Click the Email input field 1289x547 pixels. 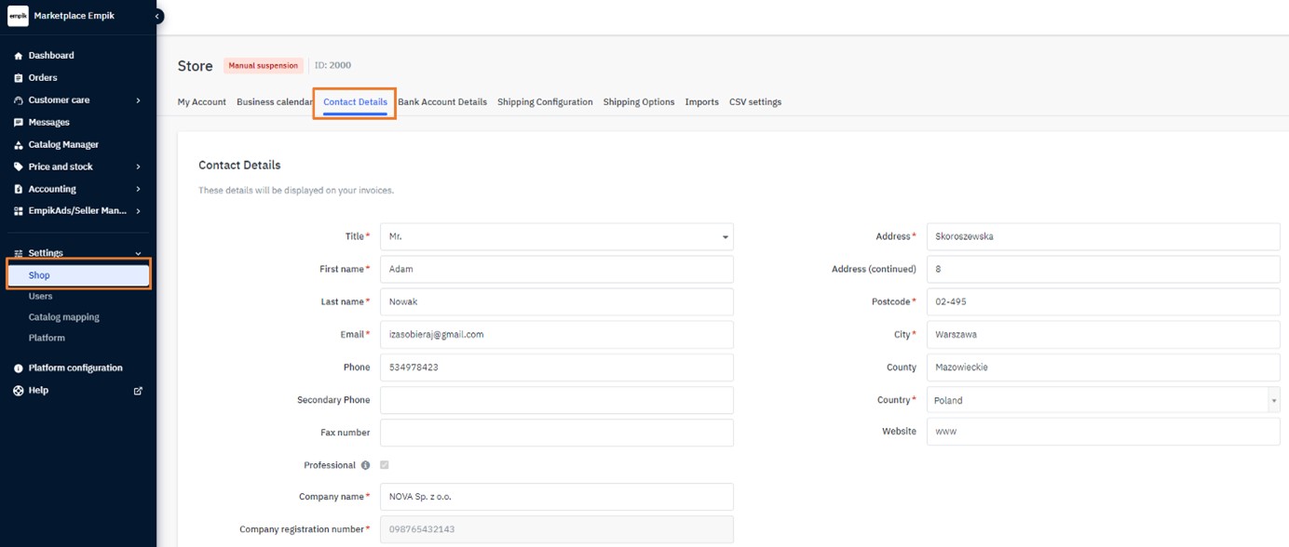556,335
